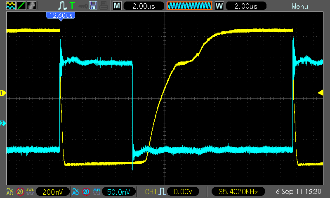Click the CH1 trigger source label
The height and width of the screenshot is (198, 330).
151,192
